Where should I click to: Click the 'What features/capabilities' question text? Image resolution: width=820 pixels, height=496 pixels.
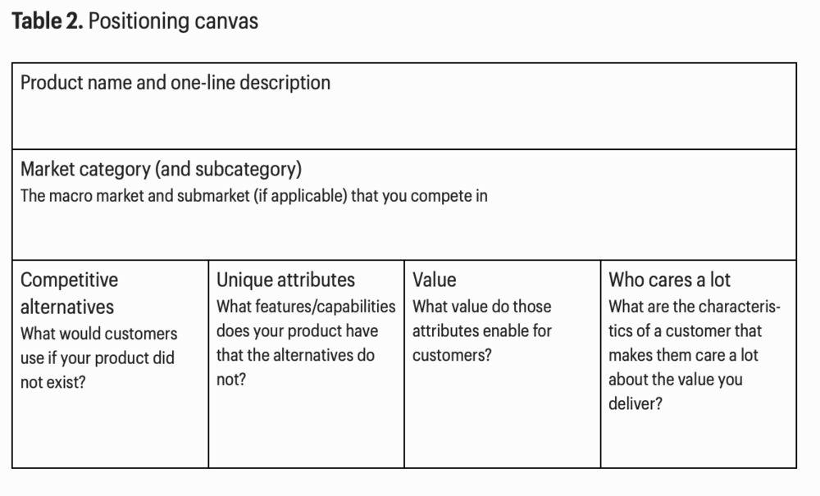pyautogui.click(x=305, y=307)
